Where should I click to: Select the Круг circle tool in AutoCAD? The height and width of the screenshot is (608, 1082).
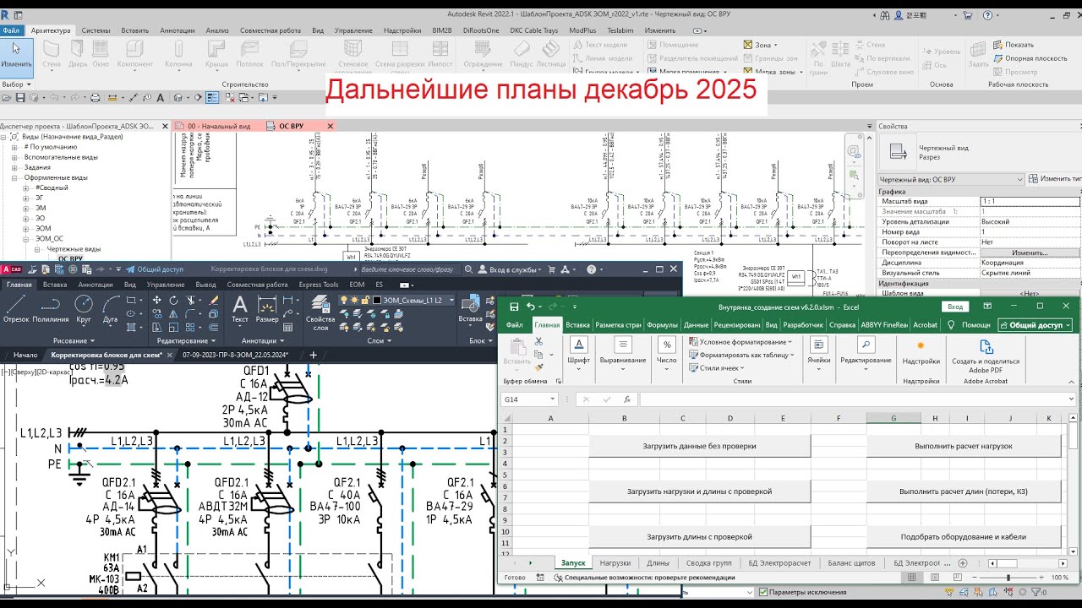(x=84, y=309)
